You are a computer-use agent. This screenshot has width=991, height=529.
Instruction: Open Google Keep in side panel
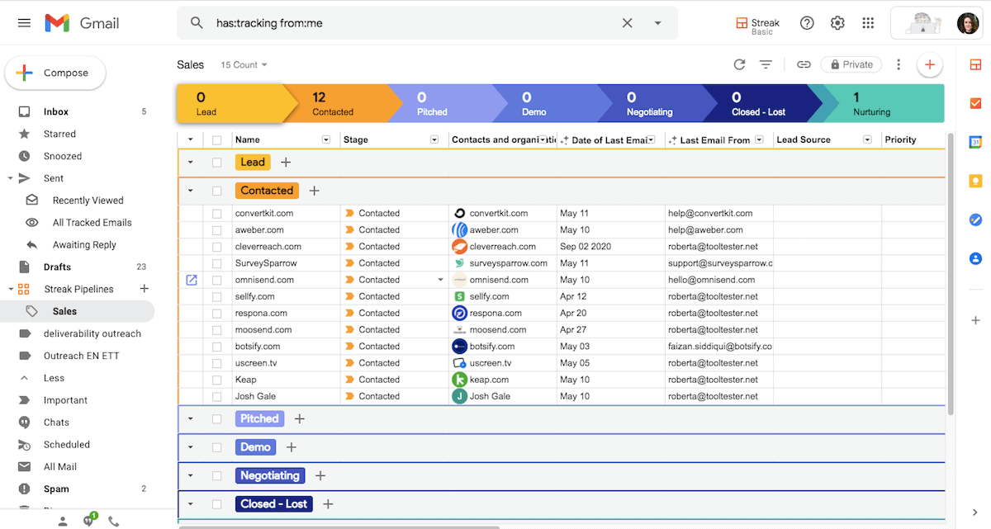pyautogui.click(x=975, y=181)
